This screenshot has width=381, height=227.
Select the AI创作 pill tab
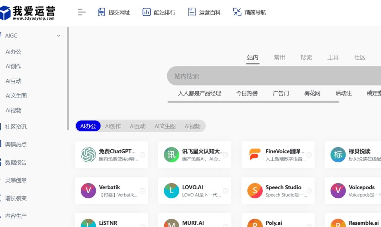click(x=113, y=126)
